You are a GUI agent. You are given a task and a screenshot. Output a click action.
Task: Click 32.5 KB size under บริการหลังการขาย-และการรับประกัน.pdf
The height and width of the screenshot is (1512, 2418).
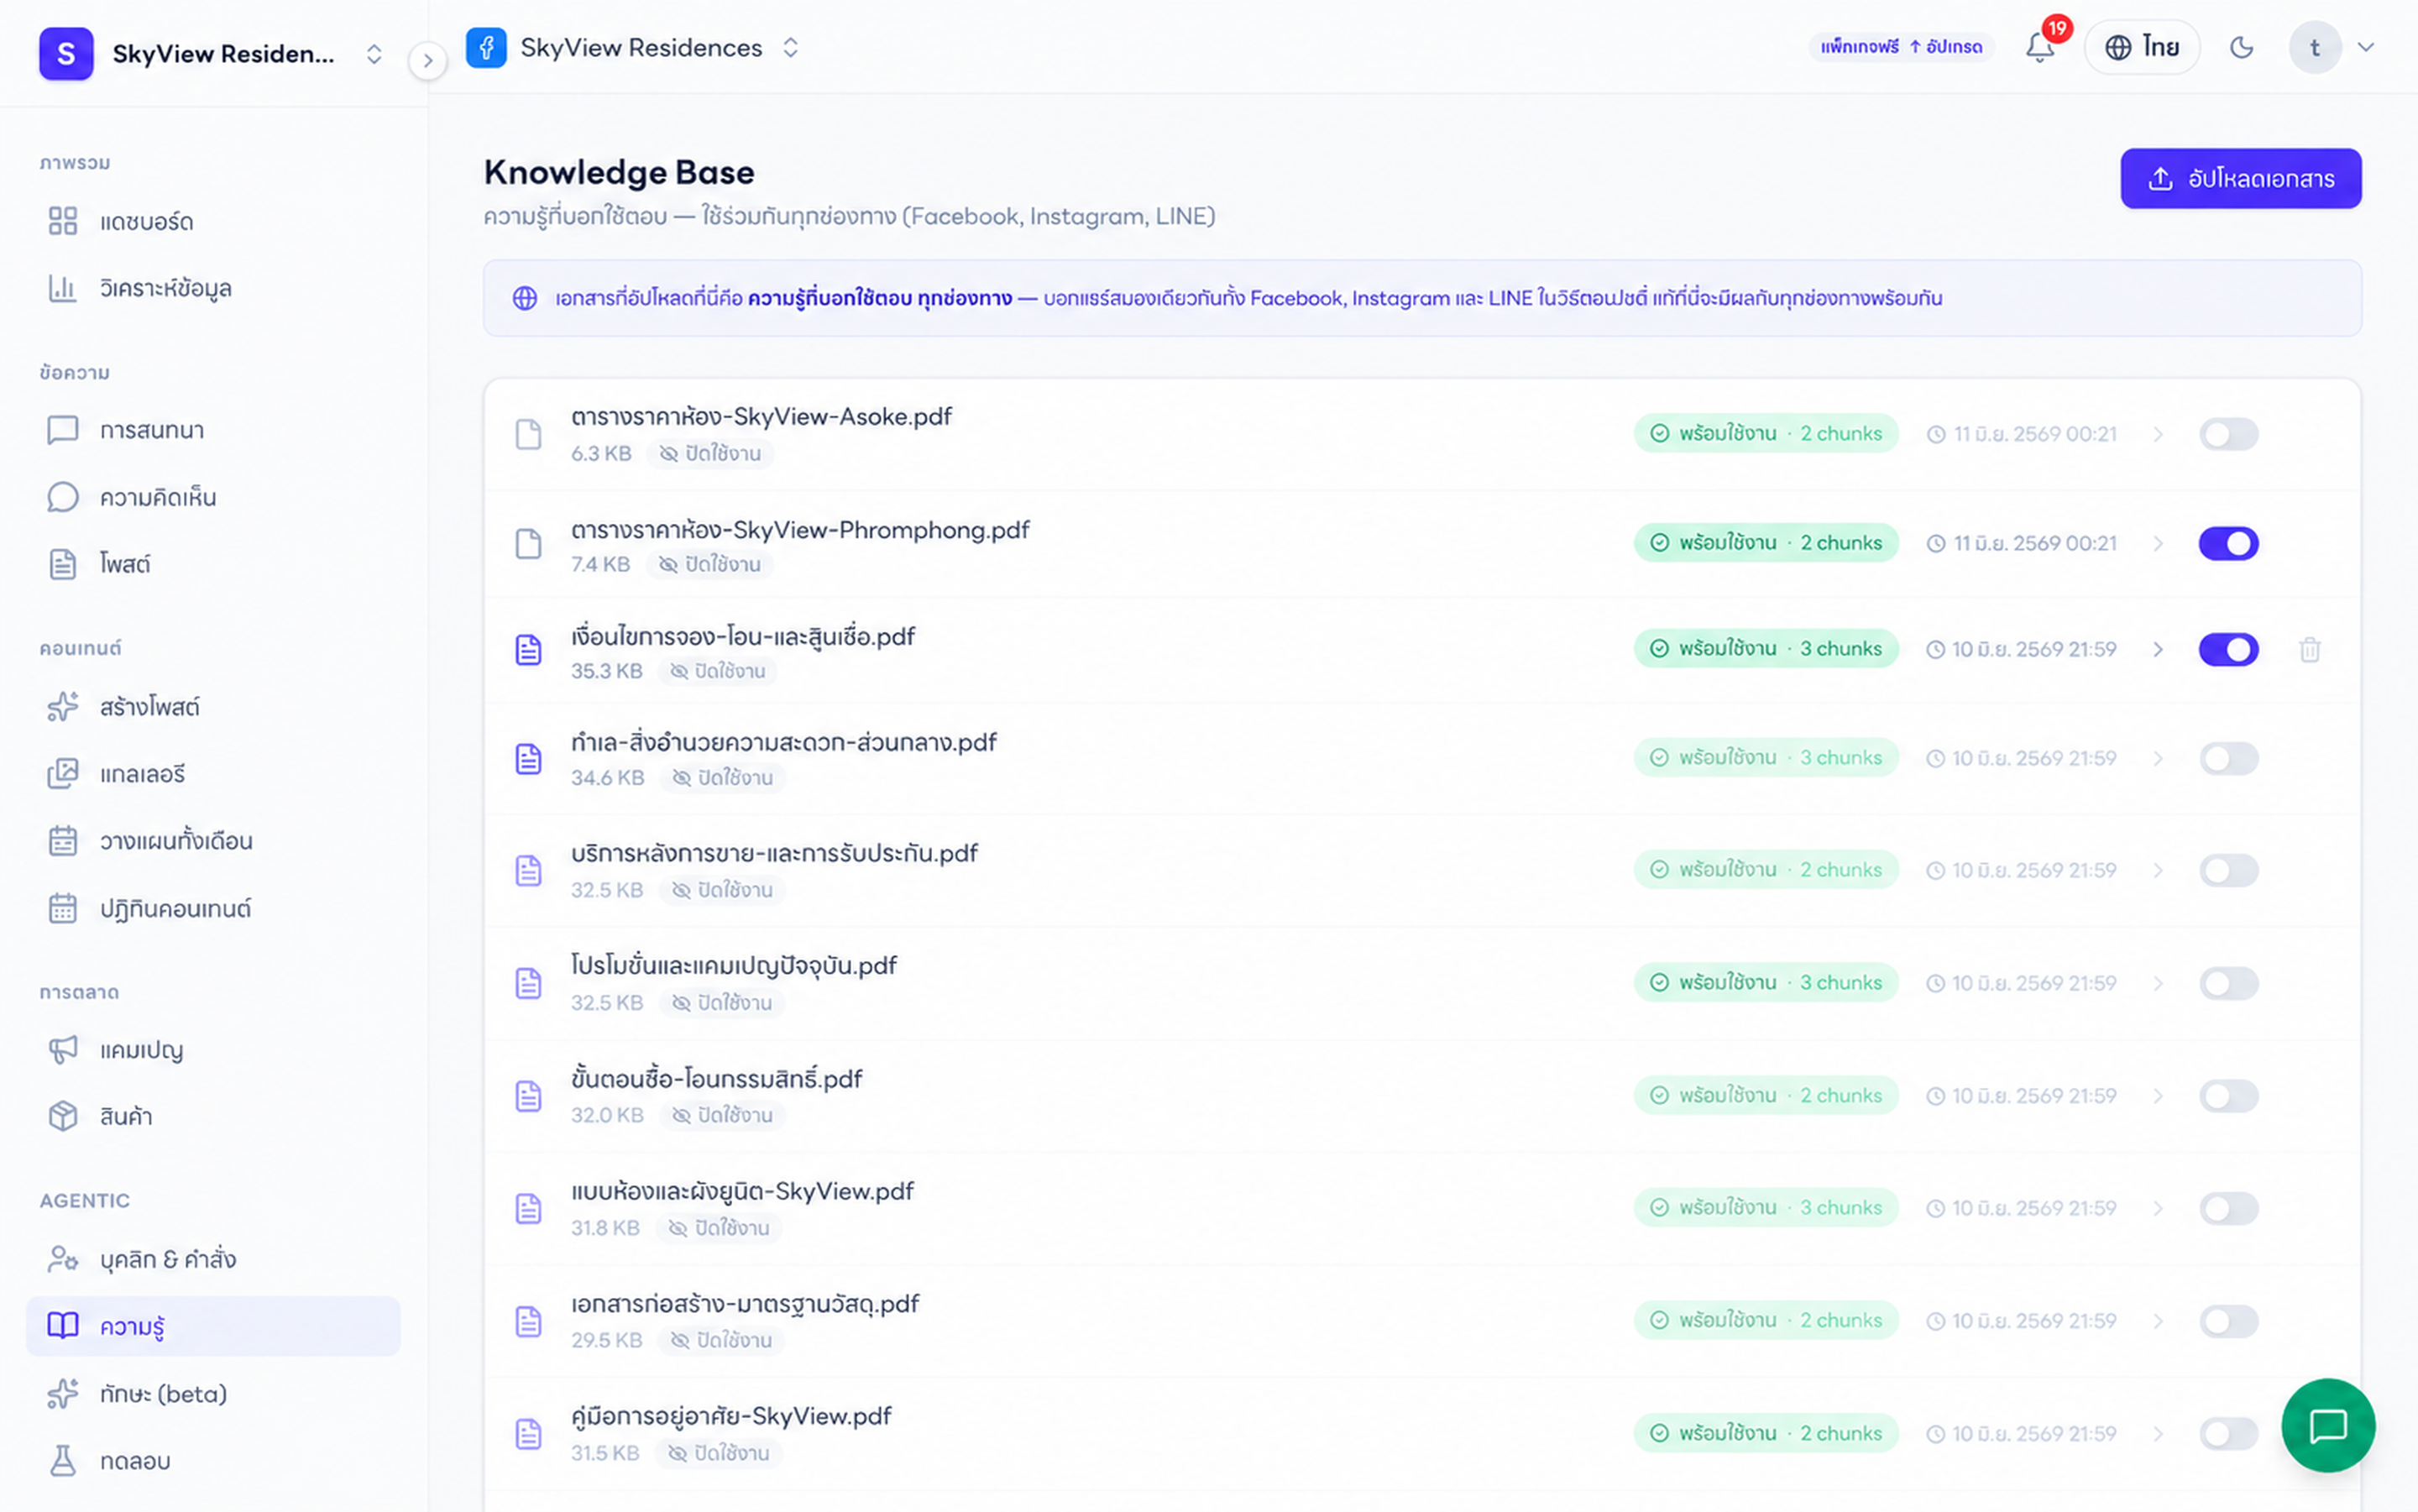click(x=607, y=890)
